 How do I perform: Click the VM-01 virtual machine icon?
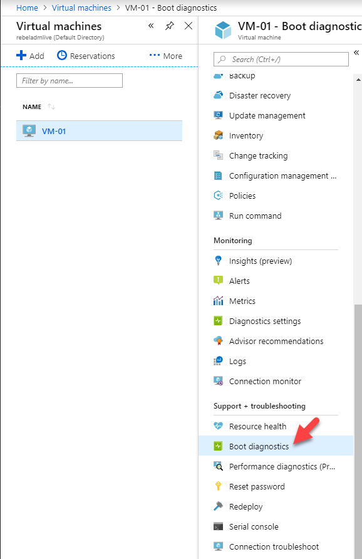29,131
